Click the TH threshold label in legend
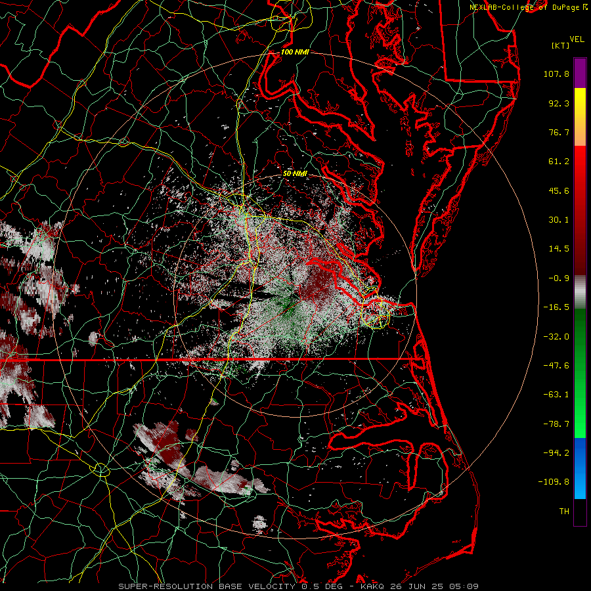The height and width of the screenshot is (591, 591). tap(564, 512)
